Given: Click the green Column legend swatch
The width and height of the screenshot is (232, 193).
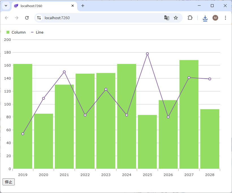Looking at the screenshot, I should (x=8, y=32).
